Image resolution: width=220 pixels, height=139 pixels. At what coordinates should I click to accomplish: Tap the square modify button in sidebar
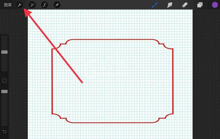(x=4, y=81)
